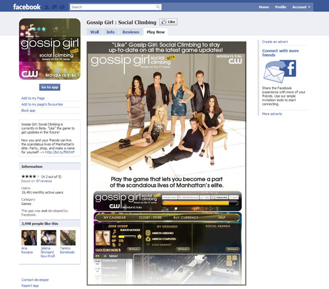This screenshot has height=289, width=329.
Task: Click the Jessie Gossip DETAILS button
Action: click(x=134, y=249)
